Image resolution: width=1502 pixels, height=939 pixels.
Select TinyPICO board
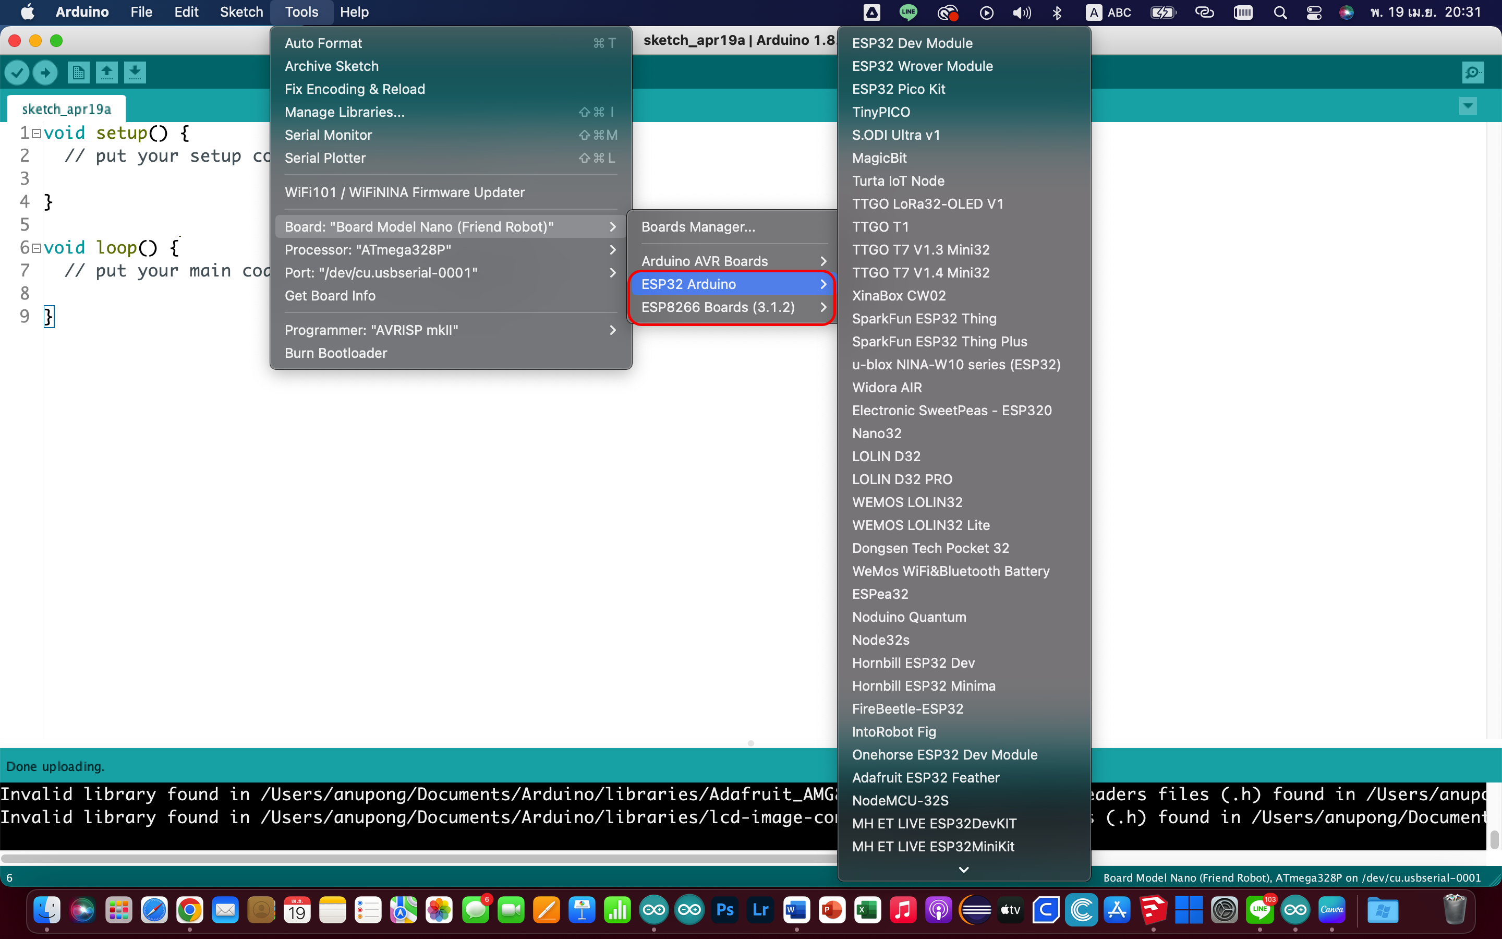pyautogui.click(x=963, y=112)
